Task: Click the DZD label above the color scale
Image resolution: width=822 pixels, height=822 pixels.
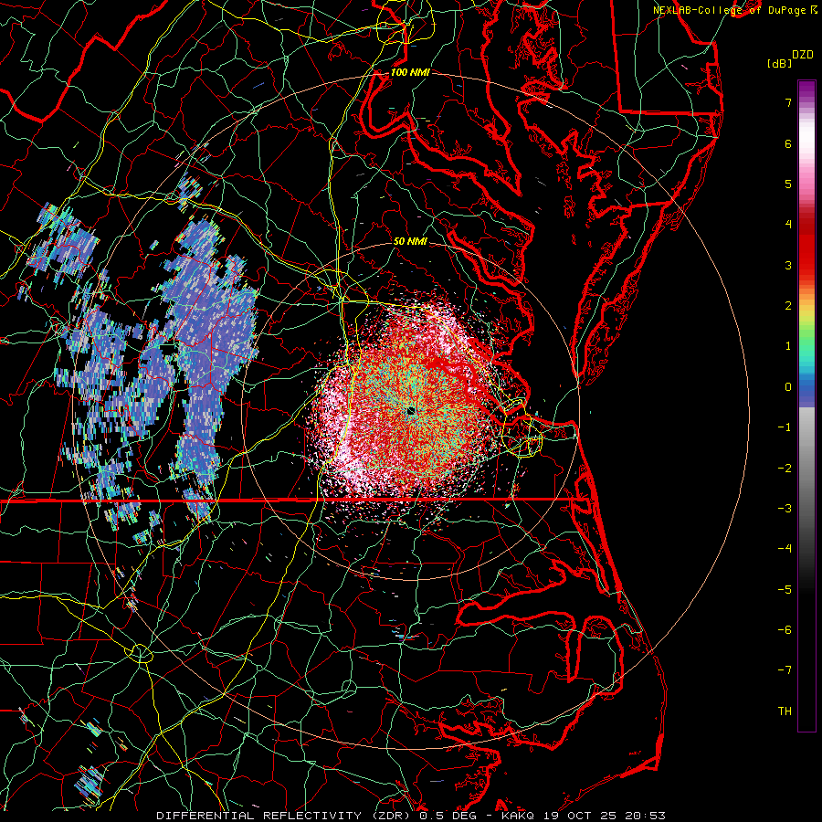Action: (803, 55)
